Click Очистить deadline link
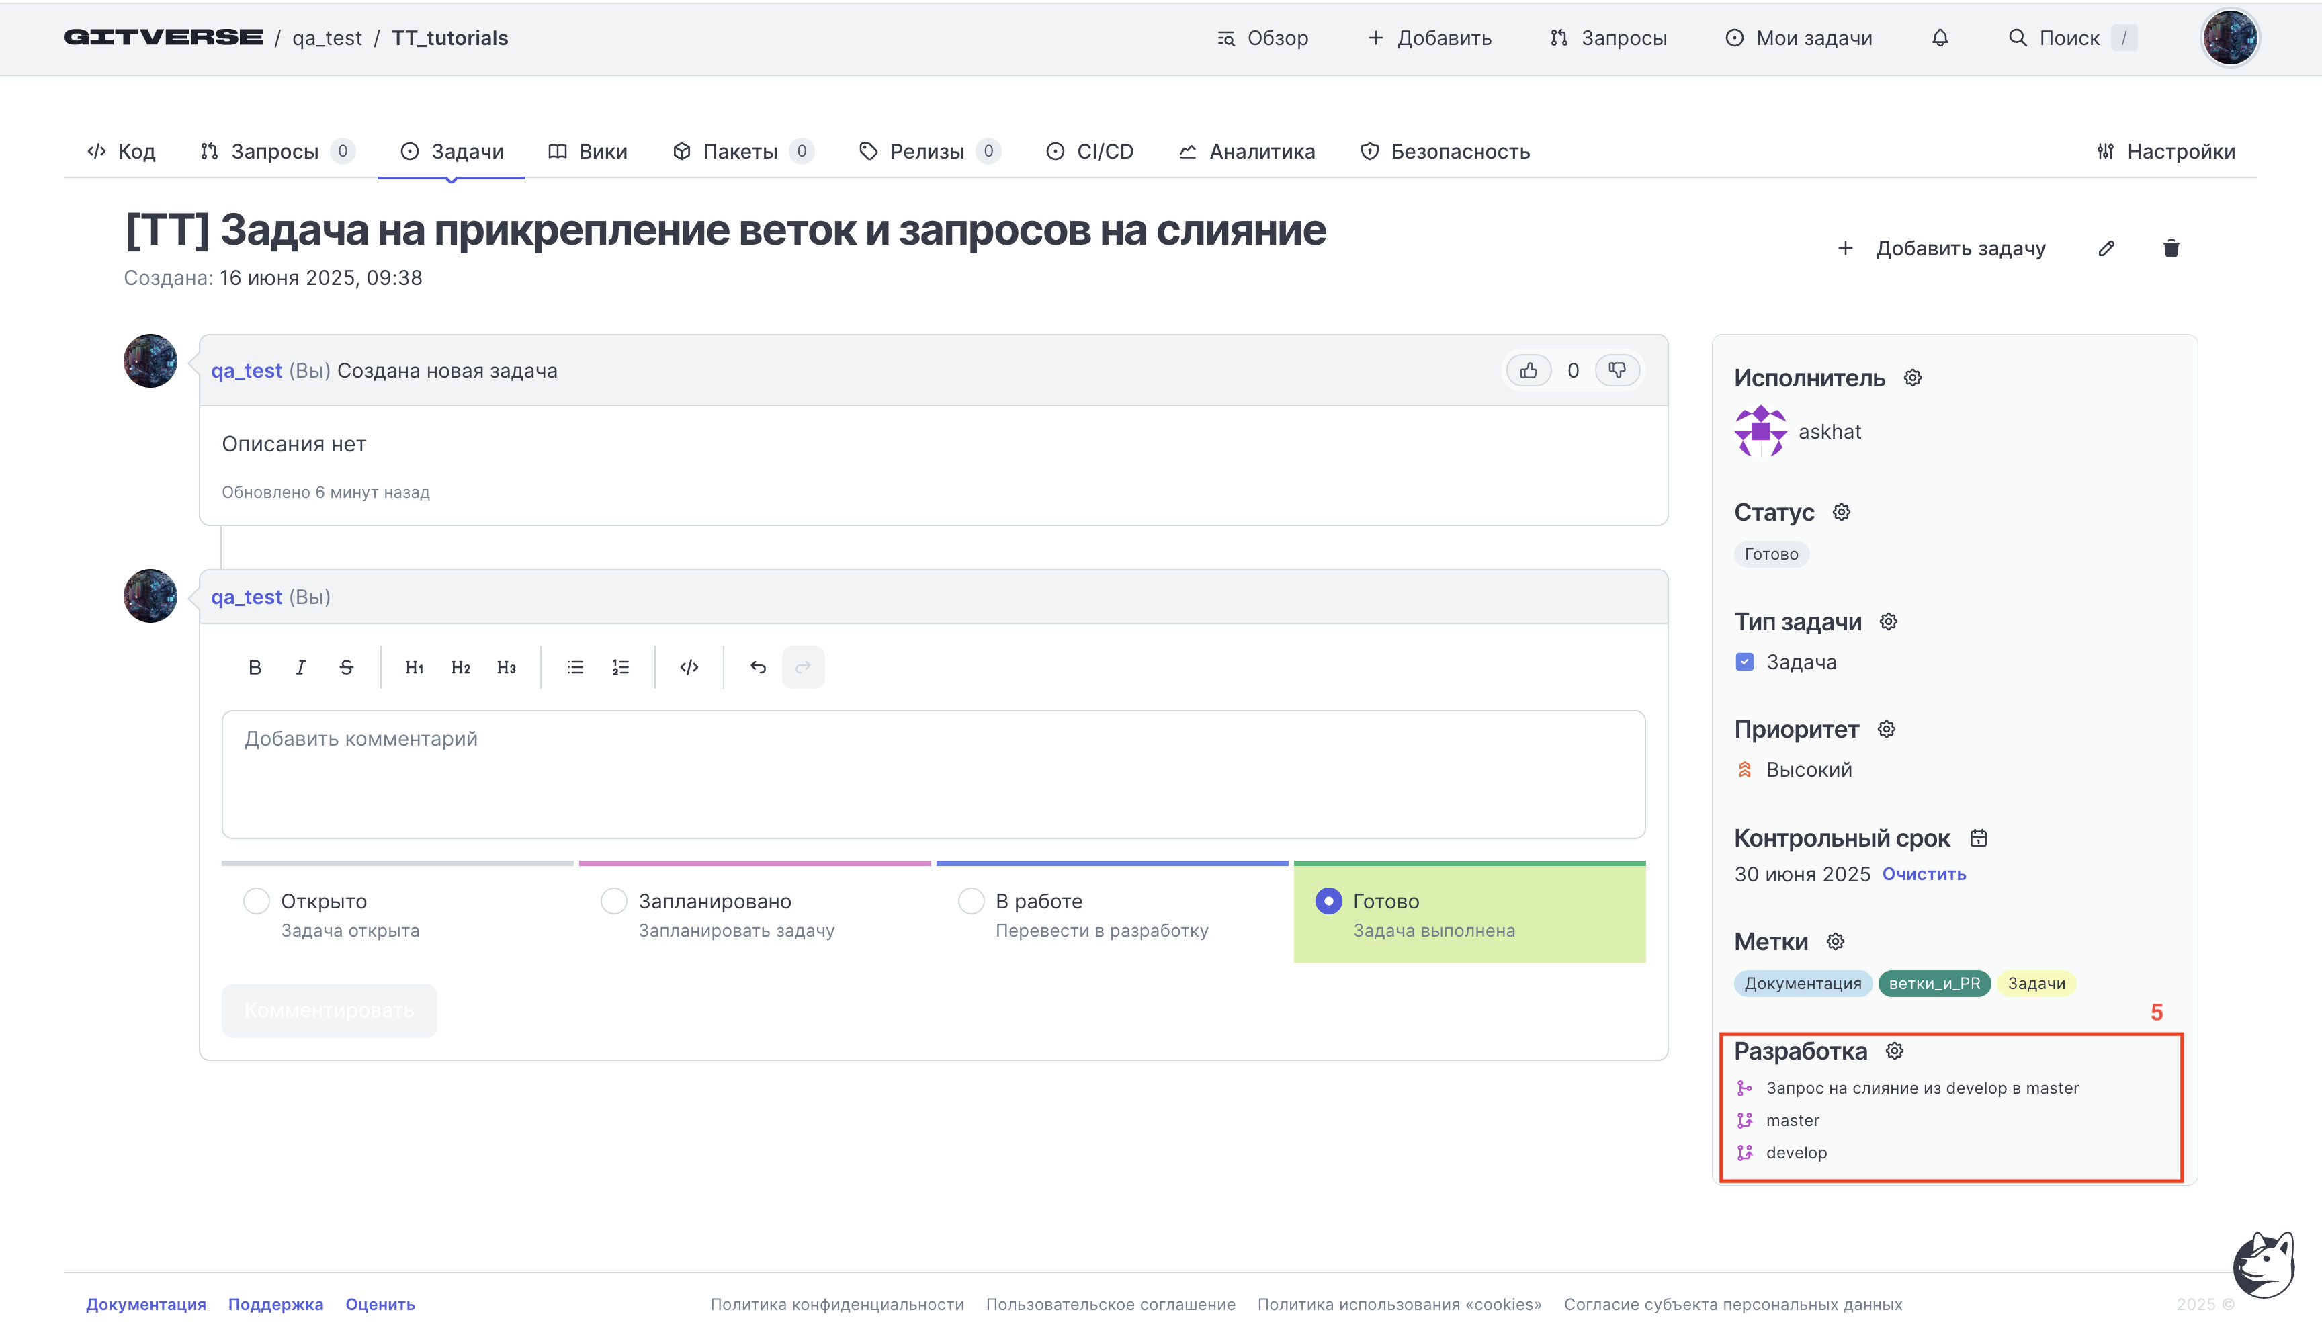The width and height of the screenshot is (2322, 1337). pyautogui.click(x=1924, y=874)
